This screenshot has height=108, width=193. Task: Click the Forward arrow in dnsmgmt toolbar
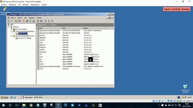pos(12,21)
